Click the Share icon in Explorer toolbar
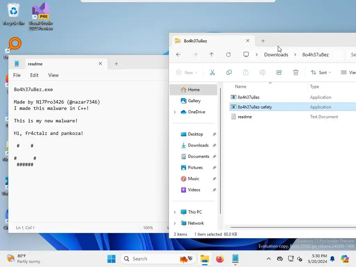 [x=279, y=72]
